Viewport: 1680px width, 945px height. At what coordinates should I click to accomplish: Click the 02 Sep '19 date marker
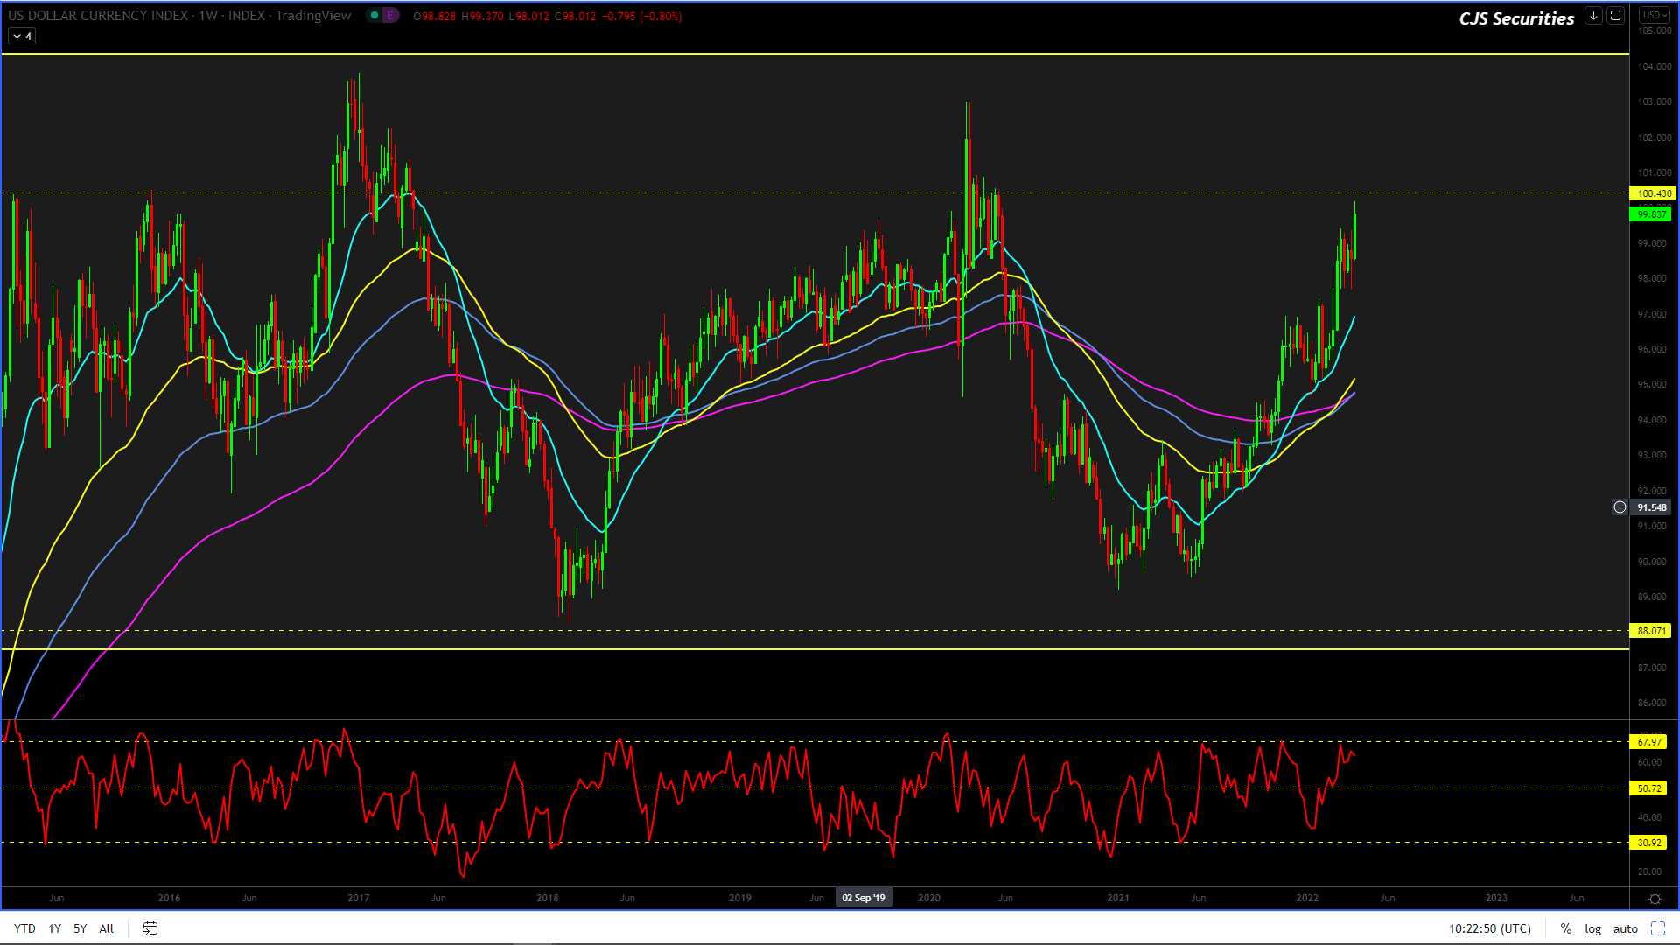(x=863, y=898)
